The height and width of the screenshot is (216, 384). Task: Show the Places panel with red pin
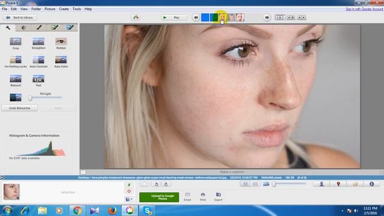338,184
